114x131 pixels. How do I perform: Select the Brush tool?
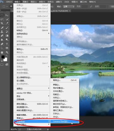click(x=7, y=28)
